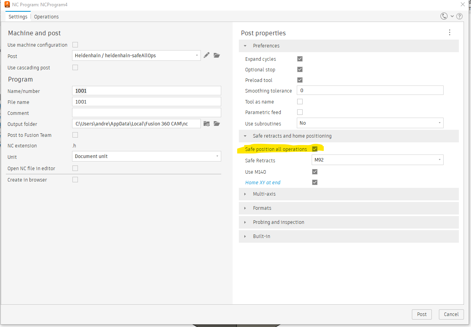Close the NC Program dialog
This screenshot has height=327, width=471.
coord(462,4)
